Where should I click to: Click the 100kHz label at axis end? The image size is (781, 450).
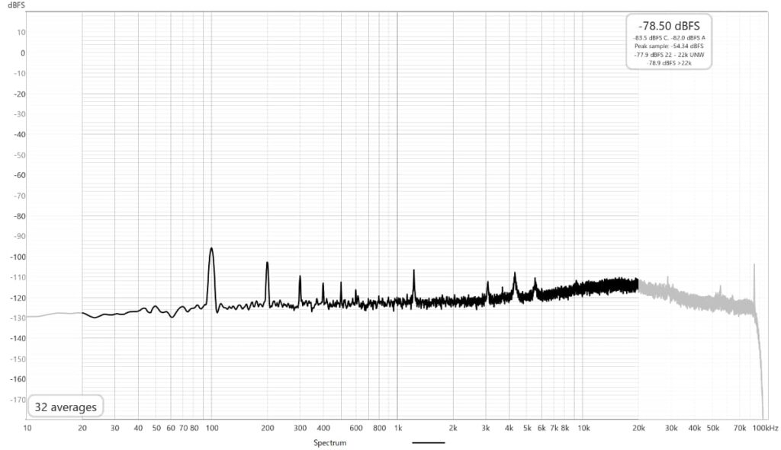point(763,429)
